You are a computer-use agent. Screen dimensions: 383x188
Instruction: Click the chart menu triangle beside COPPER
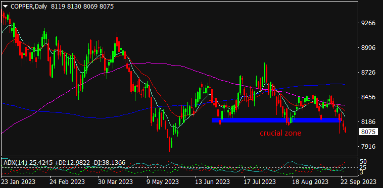point(6,7)
